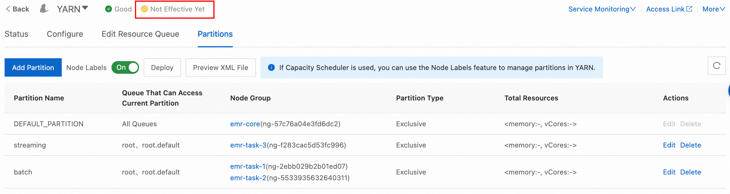
Task: Open the Edit Resource Queue tab
Action: point(140,34)
